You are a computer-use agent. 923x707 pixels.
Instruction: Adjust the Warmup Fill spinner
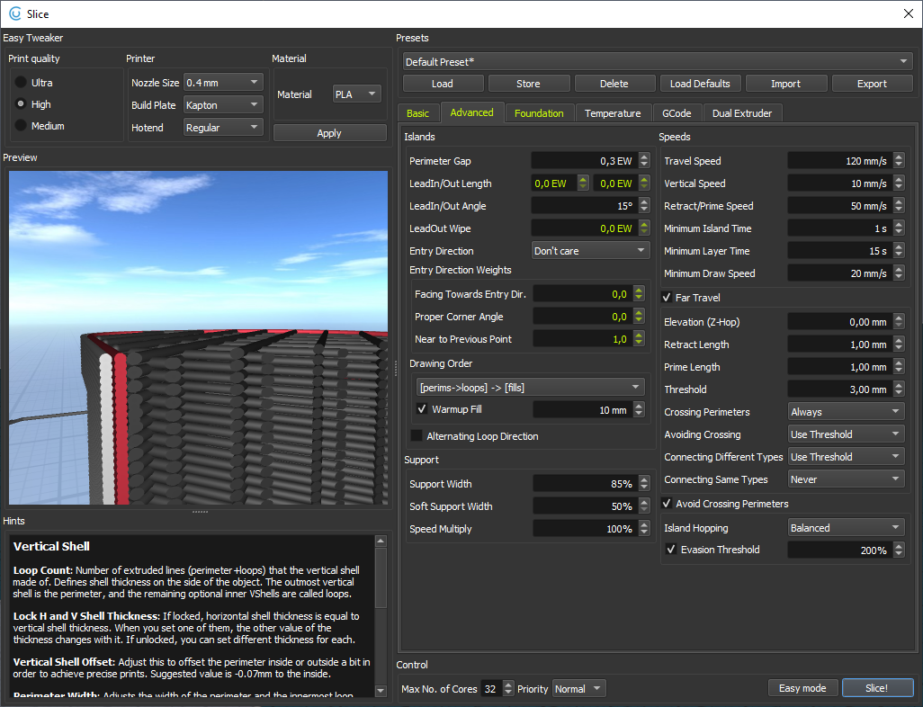pyautogui.click(x=639, y=410)
